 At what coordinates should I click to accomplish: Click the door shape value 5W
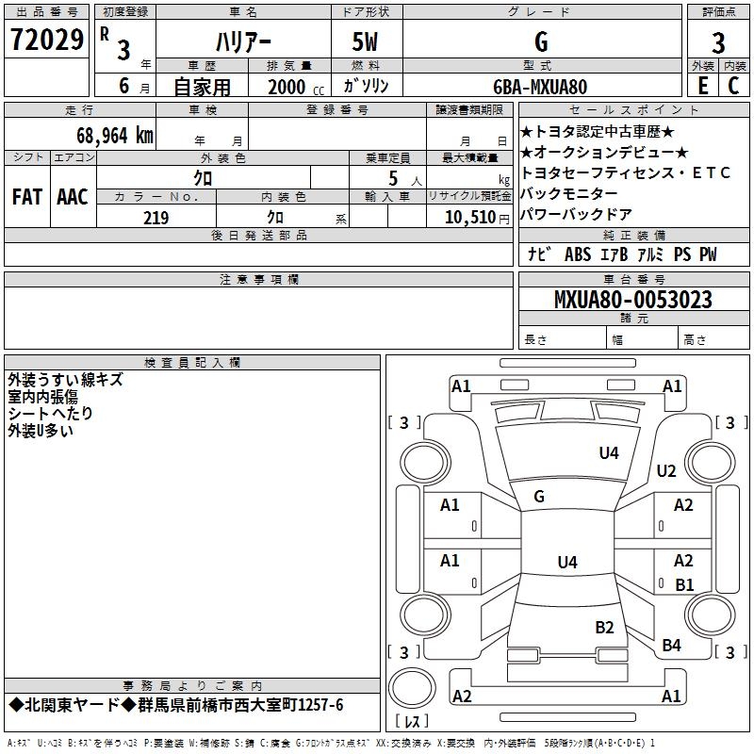click(365, 41)
